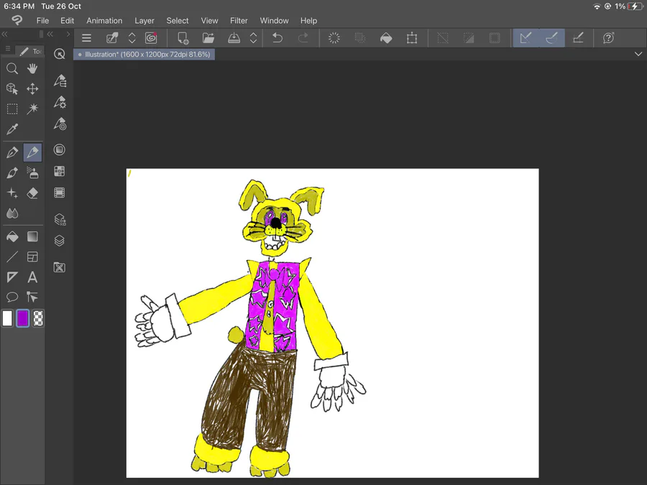647x485 pixels.
Task: Open the Color Wheel palette icon
Action: pyautogui.click(x=60, y=149)
